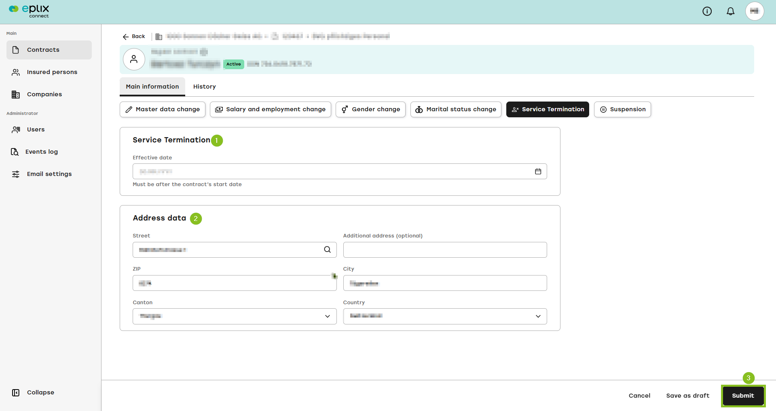Click the Active status badge
This screenshot has height=411, width=776.
(234, 64)
